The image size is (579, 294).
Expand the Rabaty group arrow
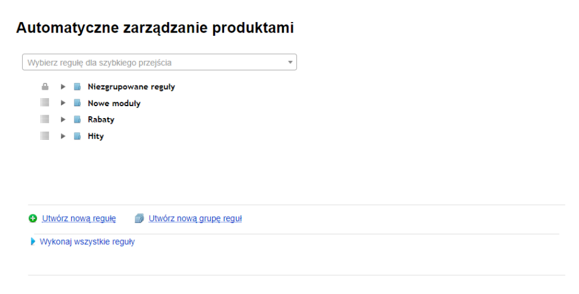coord(63,119)
